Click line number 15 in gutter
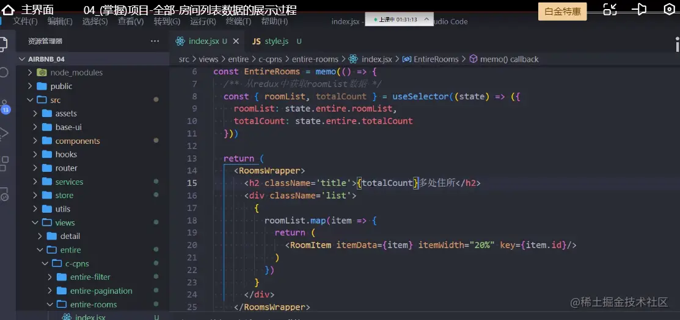This screenshot has height=320, width=680. pyautogui.click(x=192, y=183)
